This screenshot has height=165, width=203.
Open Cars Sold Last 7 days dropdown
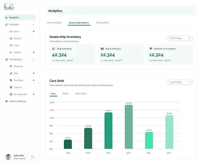click(180, 82)
